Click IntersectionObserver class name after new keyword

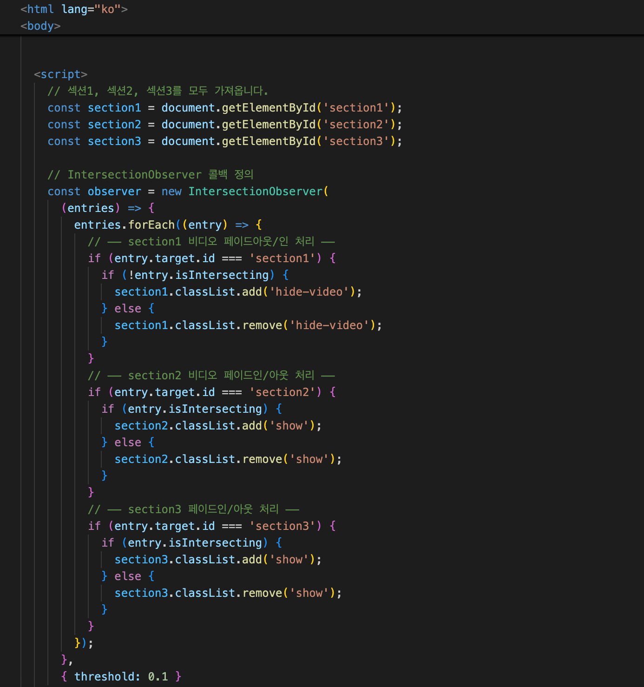[x=256, y=192]
